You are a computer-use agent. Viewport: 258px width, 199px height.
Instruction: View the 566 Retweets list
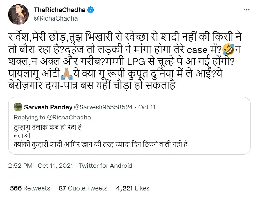[x=30, y=188]
